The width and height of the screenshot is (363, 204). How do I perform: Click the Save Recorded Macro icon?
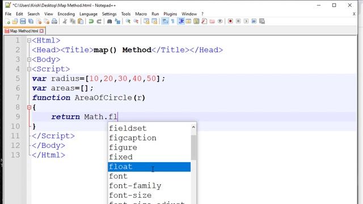tap(262, 22)
